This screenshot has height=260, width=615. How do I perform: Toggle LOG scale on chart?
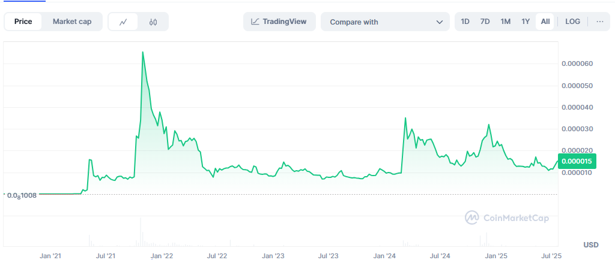(572, 22)
